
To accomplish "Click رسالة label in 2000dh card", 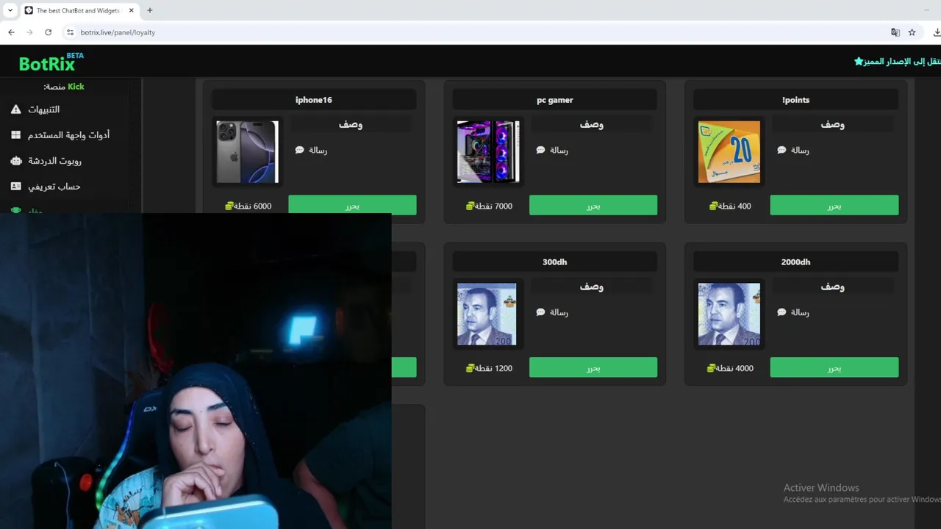I will pyautogui.click(x=800, y=312).
